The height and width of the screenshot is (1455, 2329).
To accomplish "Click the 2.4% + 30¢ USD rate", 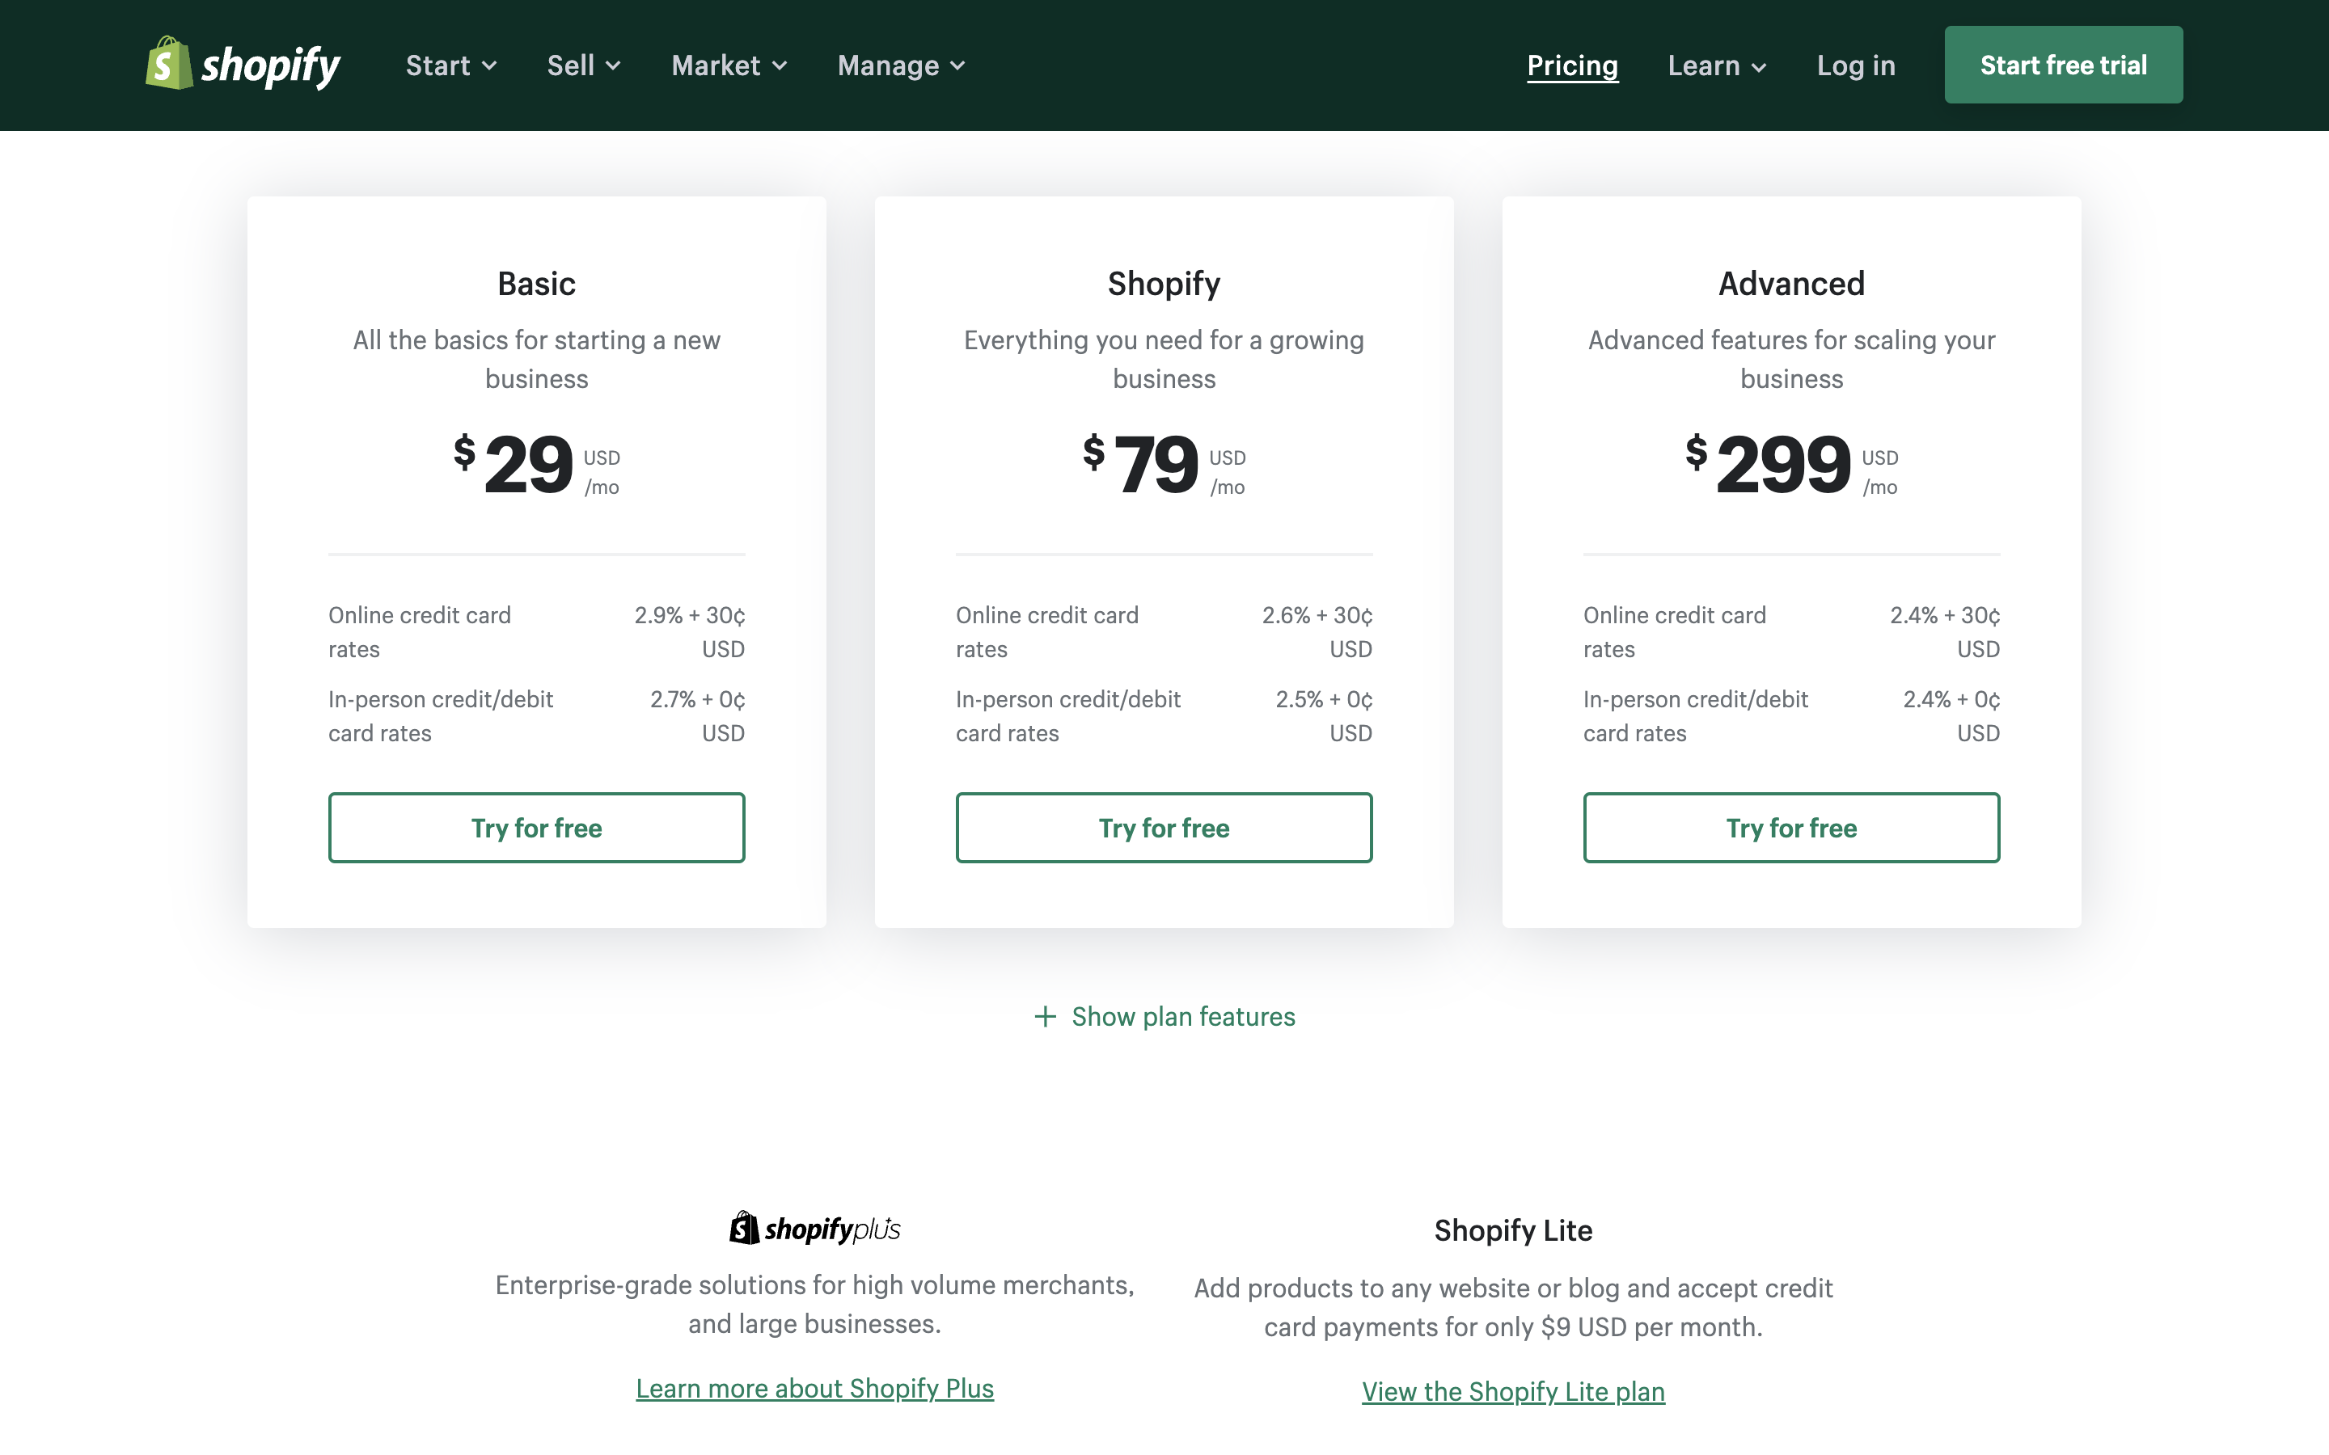I will 1944,631.
